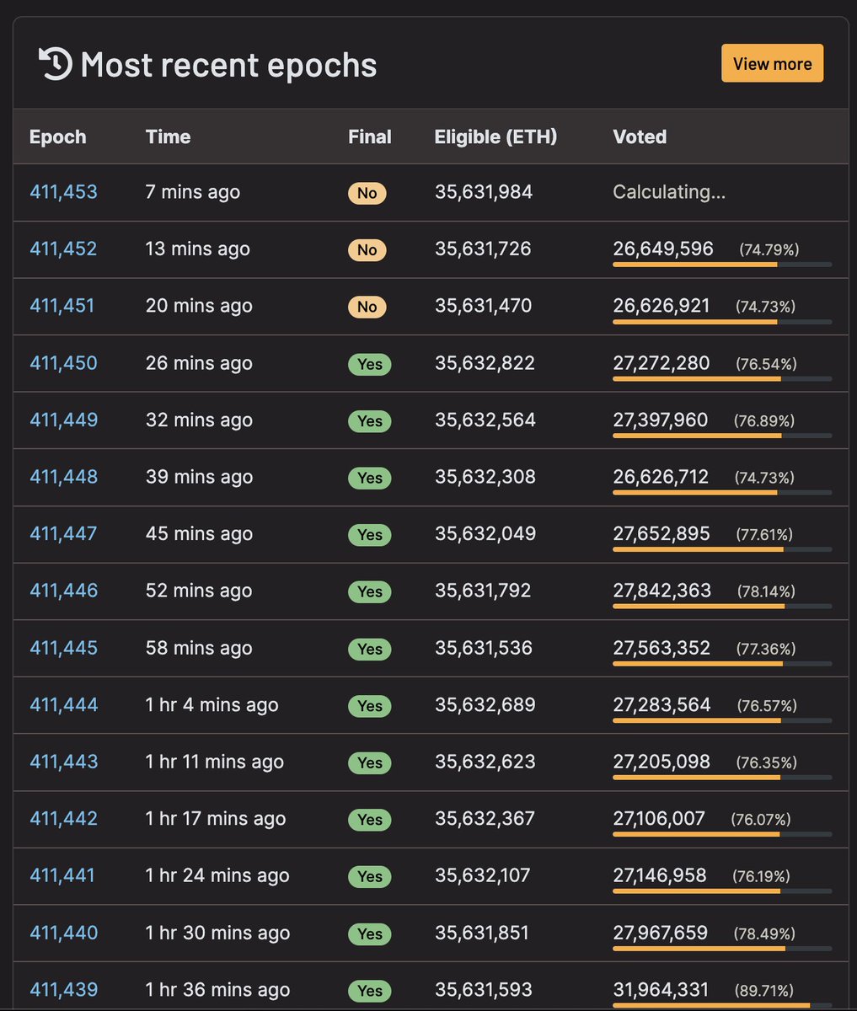Image resolution: width=857 pixels, height=1011 pixels.
Task: Open epoch 411,447 link
Action: point(63,534)
